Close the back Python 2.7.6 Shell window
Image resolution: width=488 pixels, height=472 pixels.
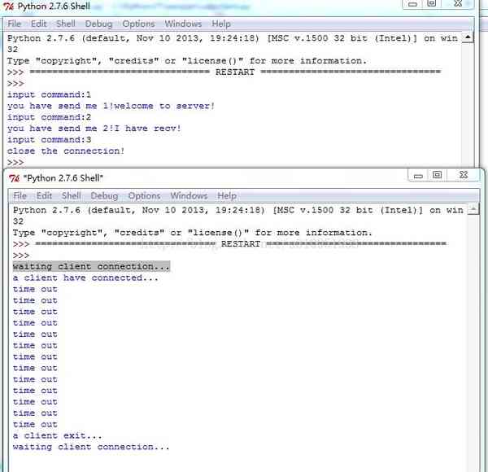click(458, 4)
